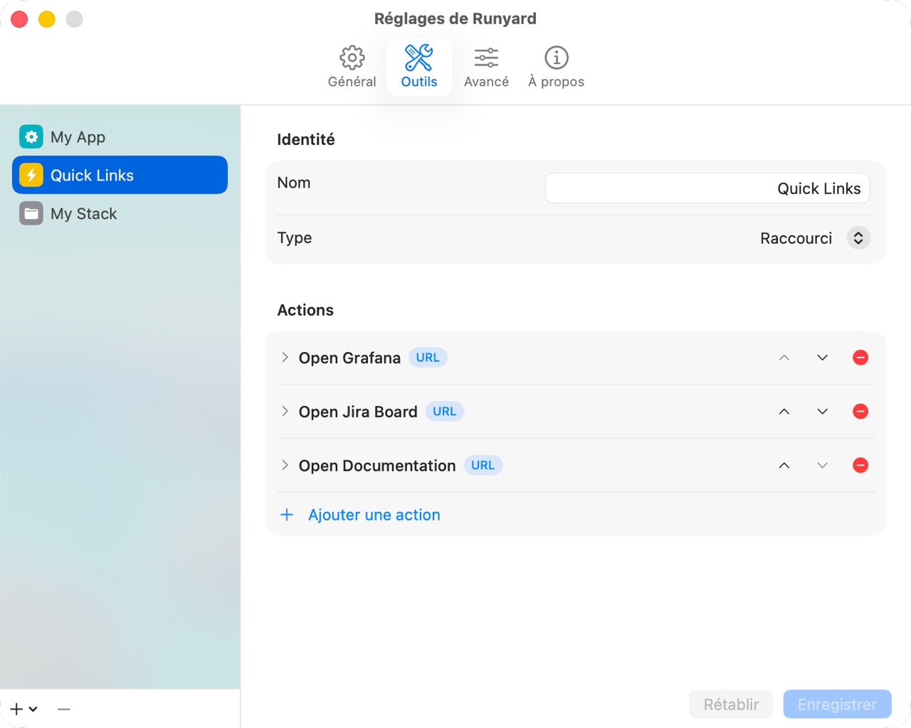Click the Open Documentation action name

click(377, 466)
